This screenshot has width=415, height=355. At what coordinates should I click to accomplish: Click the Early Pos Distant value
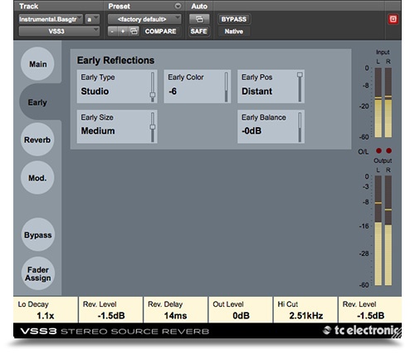[x=257, y=91]
